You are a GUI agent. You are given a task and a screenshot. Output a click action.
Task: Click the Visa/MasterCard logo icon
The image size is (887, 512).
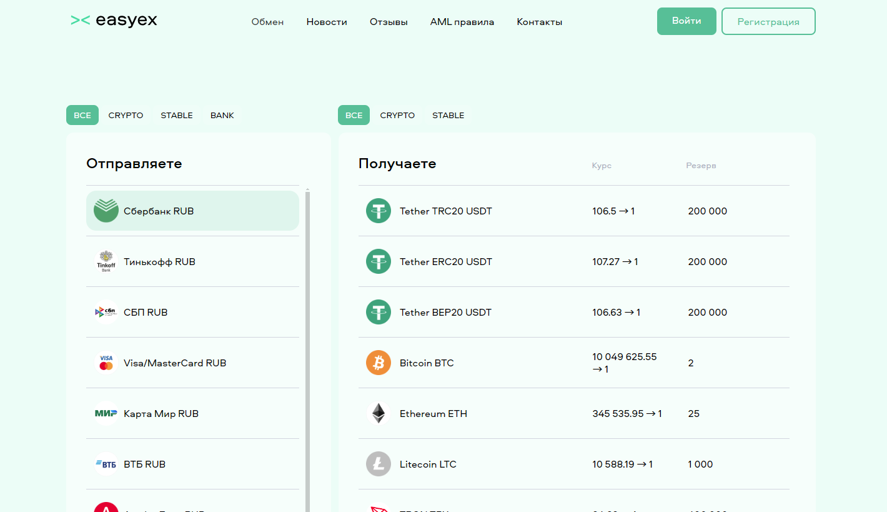[x=106, y=363]
